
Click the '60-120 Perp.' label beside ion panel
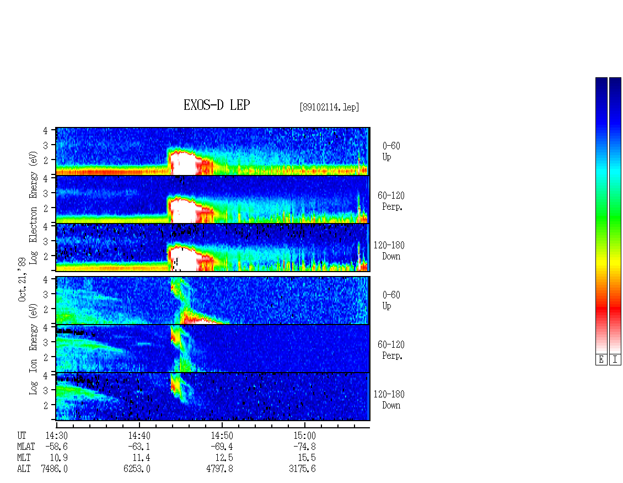point(391,350)
